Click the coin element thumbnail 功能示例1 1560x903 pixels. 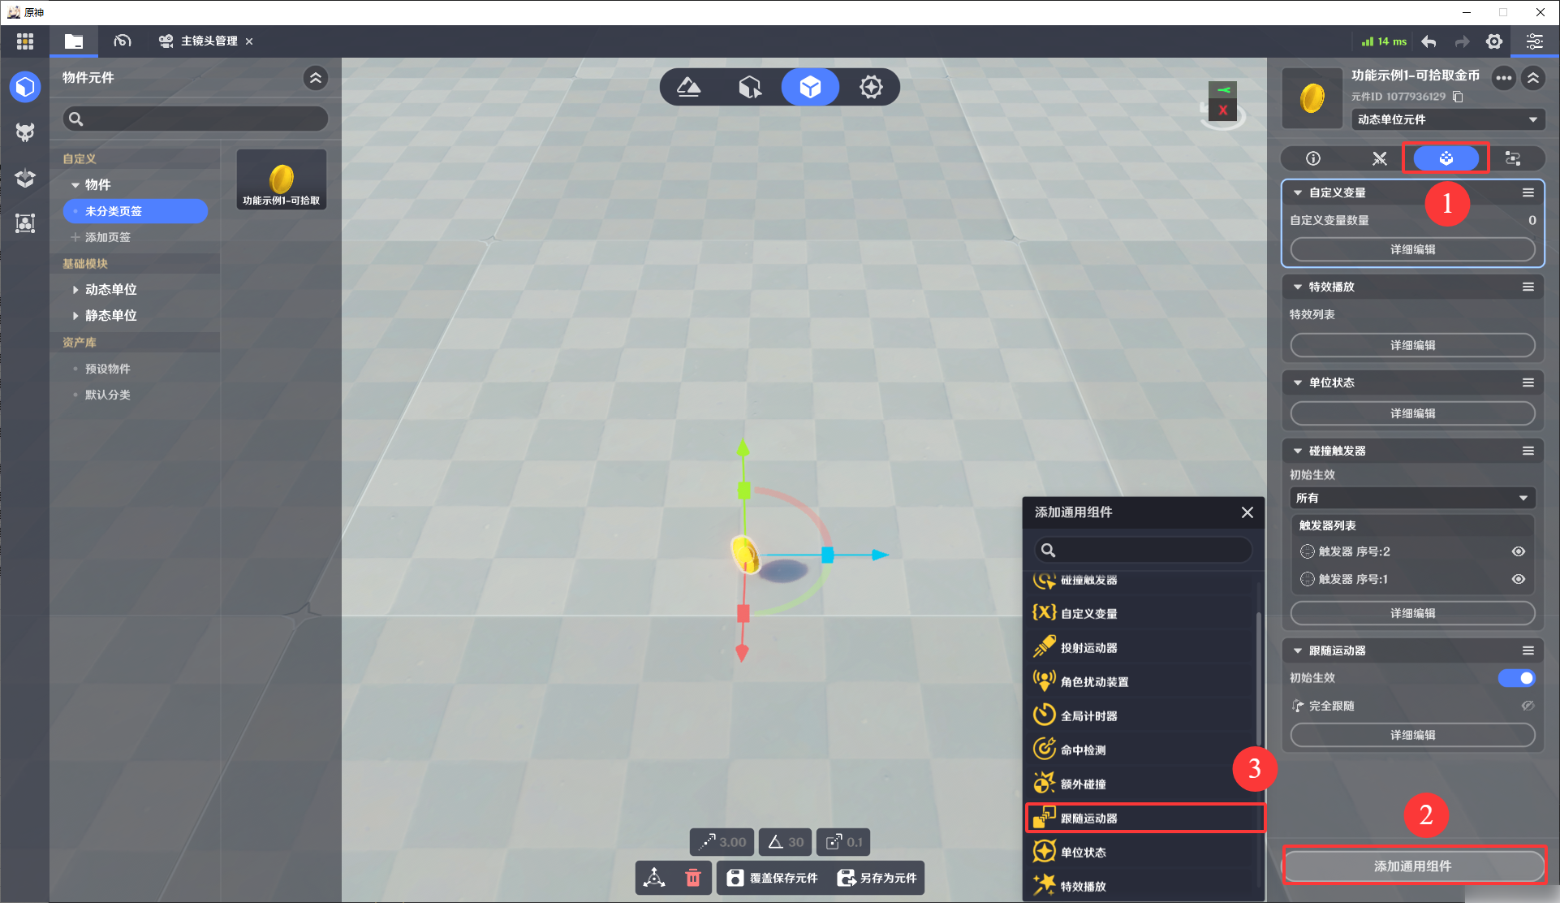point(282,179)
